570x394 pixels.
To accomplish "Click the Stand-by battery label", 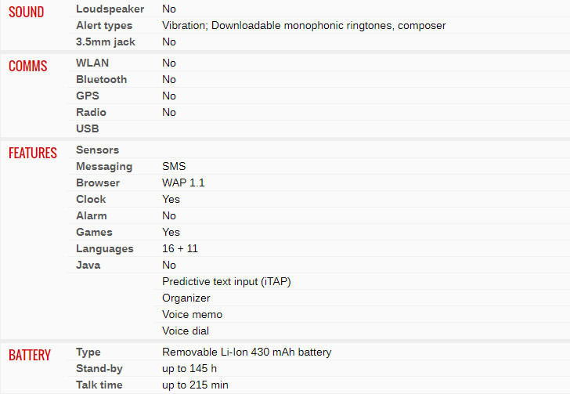I will [99, 368].
